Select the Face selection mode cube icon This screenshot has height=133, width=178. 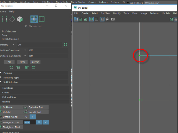coord(20,19)
